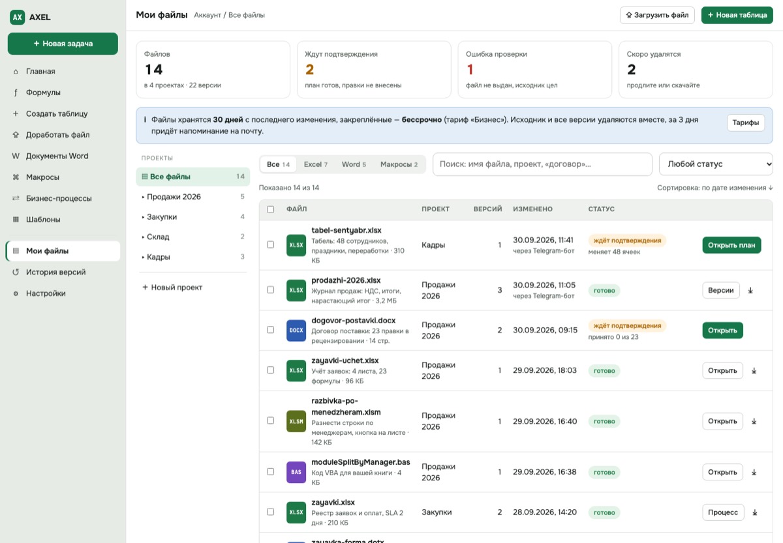This screenshot has height=543, width=783.
Task: Tick the checkbox for tabel-sentyabr.xlsx
Action: (270, 245)
